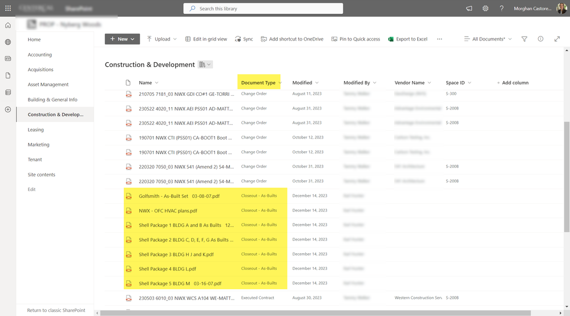Click the scroll down arrow on right edge
The image size is (570, 316).
point(567,306)
